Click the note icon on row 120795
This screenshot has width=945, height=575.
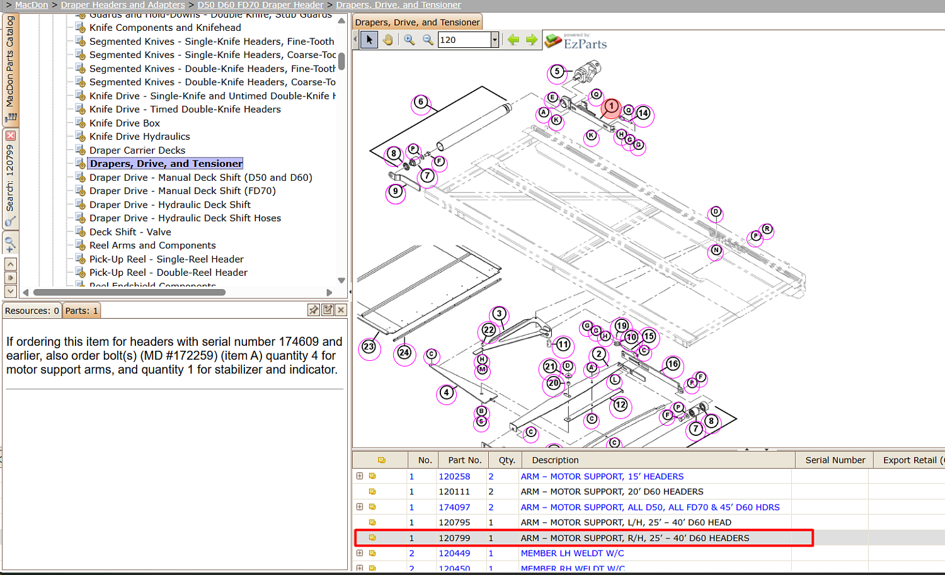point(372,523)
